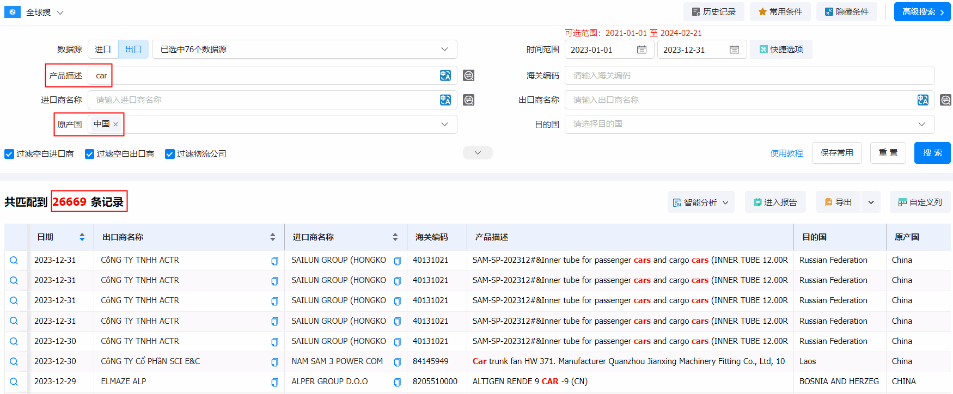Click translate icon in 进口商名称 field
This screenshot has width=953, height=394.
click(445, 100)
